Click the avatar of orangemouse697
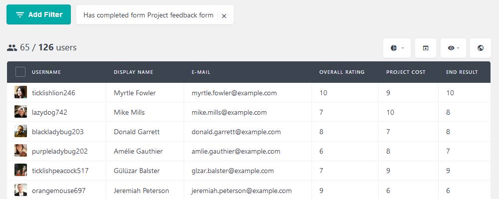 [20, 190]
